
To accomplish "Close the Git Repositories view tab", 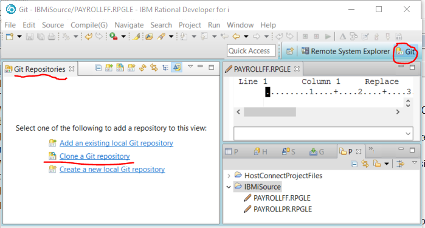I will point(72,69).
